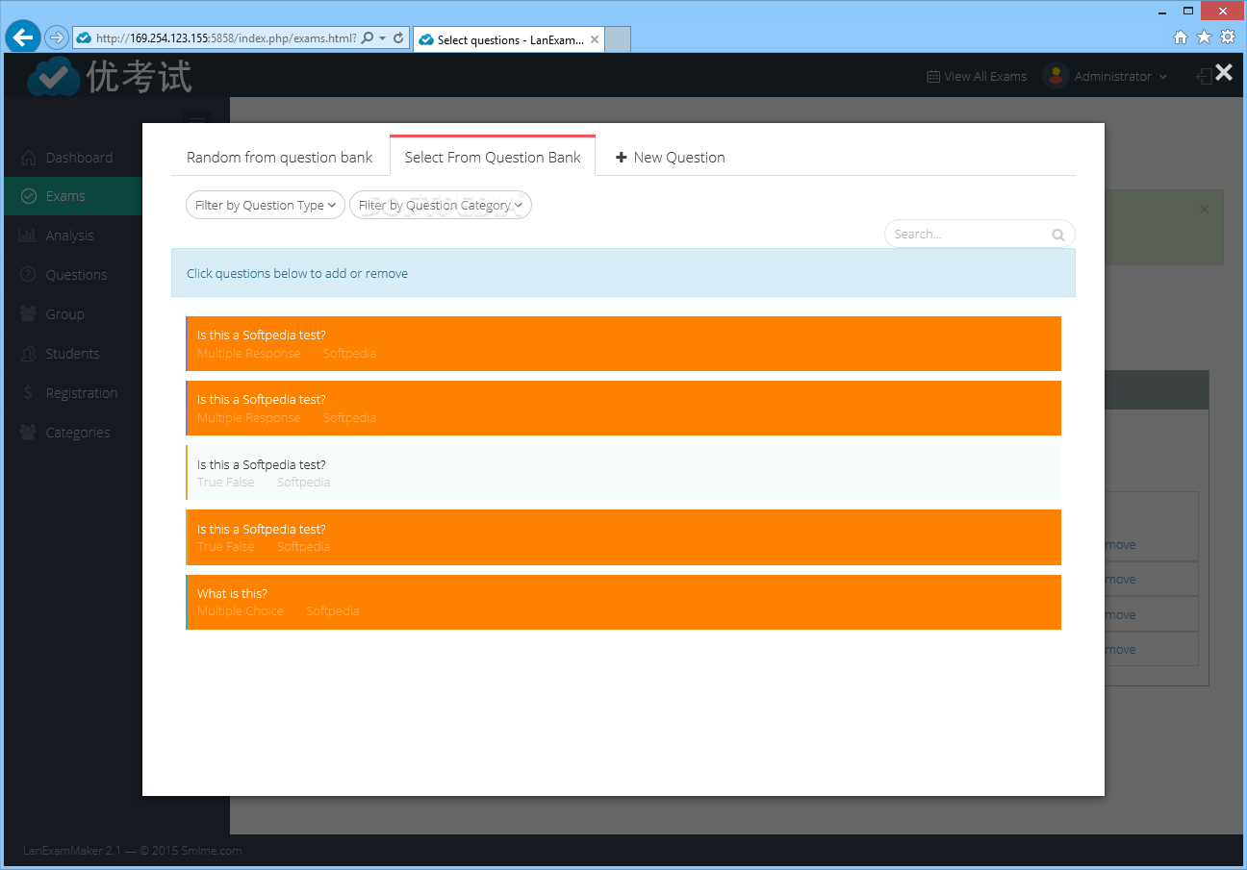Click the Exams checkmark icon in sidebar
This screenshot has width=1247, height=870.
tap(28, 196)
